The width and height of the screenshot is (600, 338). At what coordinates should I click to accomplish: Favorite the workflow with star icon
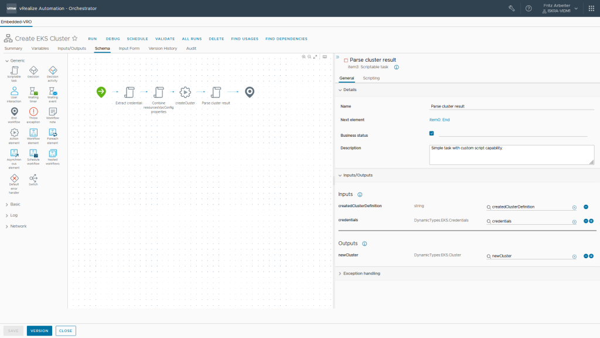point(74,39)
